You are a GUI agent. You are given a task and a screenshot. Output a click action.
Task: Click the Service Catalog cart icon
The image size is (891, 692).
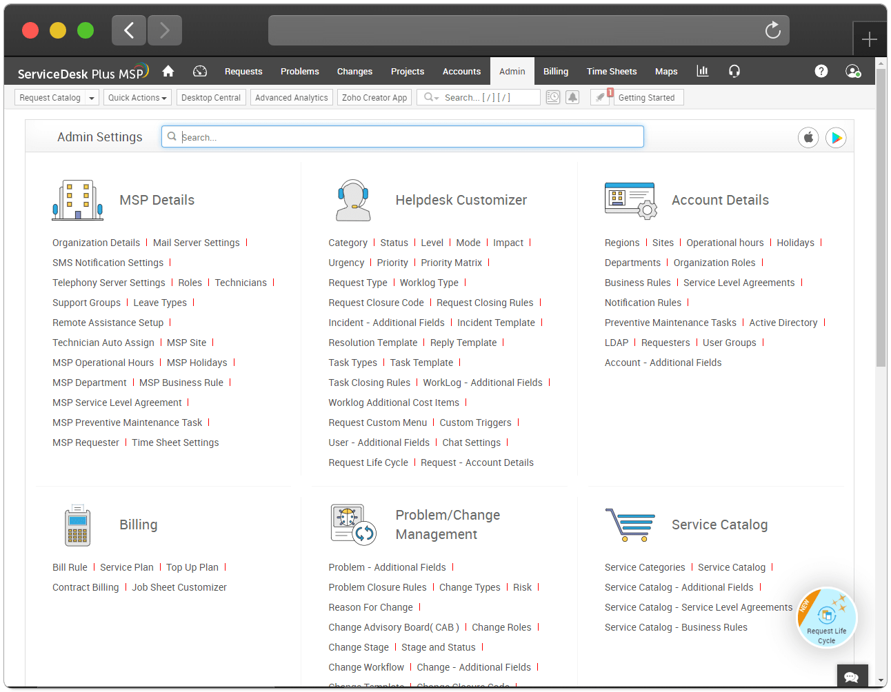coord(630,525)
